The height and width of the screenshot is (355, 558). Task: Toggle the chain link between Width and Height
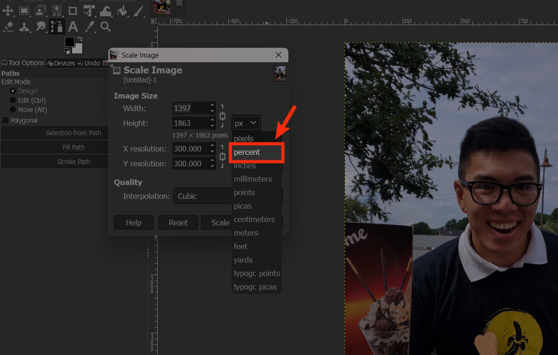pyautogui.click(x=222, y=116)
